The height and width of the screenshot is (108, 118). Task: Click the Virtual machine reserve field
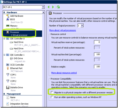click(x=97, y=42)
